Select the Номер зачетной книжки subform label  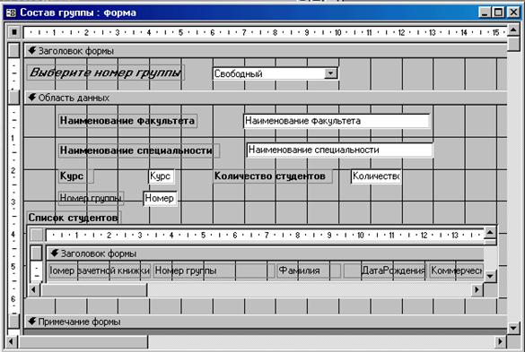pyautogui.click(x=100, y=270)
